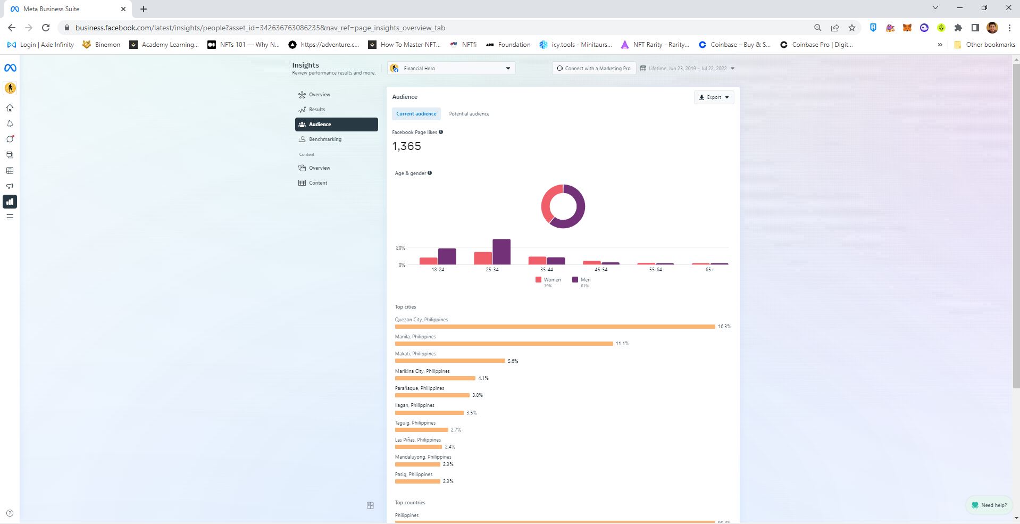
Task: Click the zoom magnifier icon in address bar
Action: pos(818,28)
